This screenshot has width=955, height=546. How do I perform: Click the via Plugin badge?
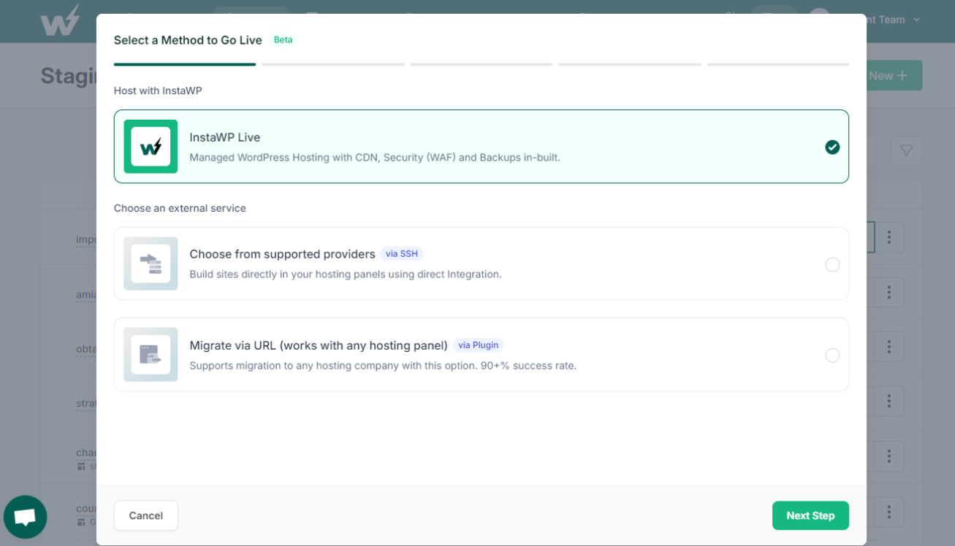[x=479, y=345]
